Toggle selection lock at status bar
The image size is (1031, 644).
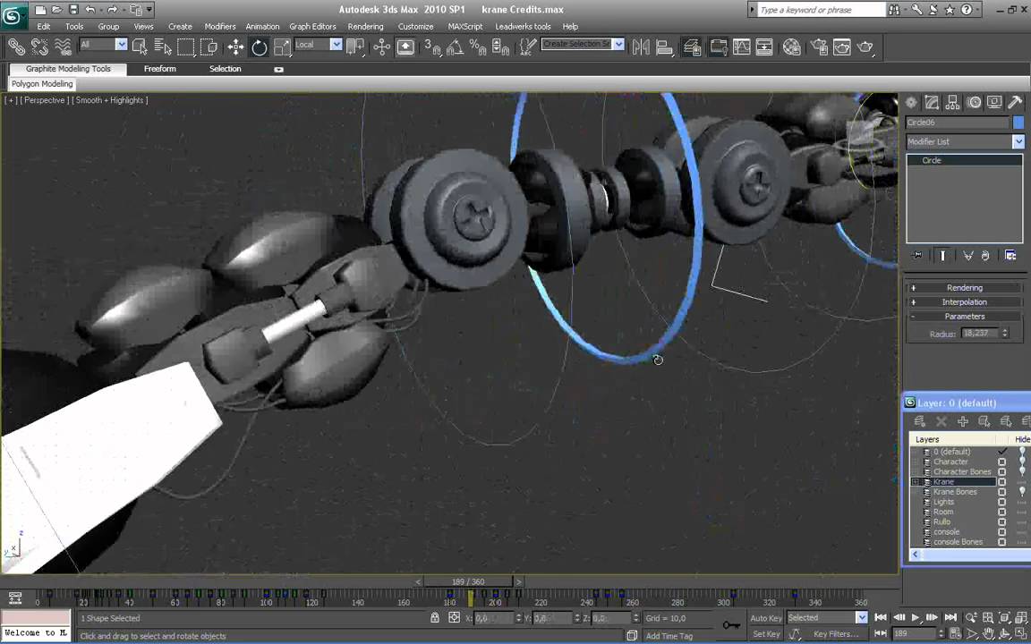tap(435, 618)
